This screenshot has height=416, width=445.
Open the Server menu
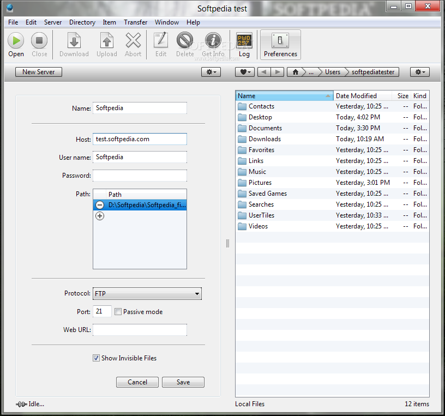[53, 22]
